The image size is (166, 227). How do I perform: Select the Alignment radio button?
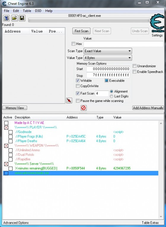click(111, 92)
